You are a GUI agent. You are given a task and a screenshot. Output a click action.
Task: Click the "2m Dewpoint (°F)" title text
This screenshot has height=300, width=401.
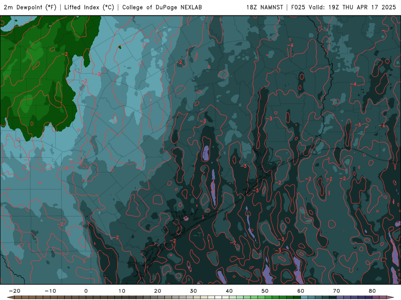click(30, 7)
